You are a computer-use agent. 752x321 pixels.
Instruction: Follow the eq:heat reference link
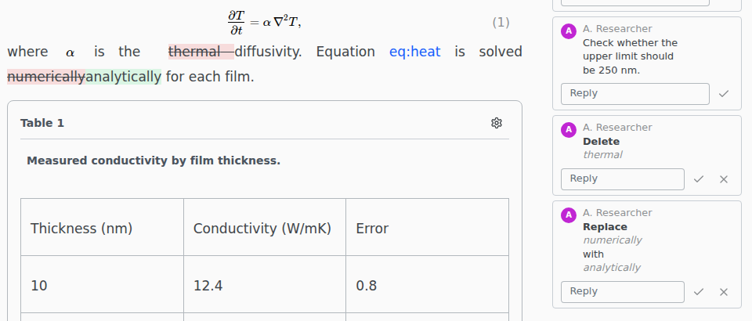tap(415, 52)
